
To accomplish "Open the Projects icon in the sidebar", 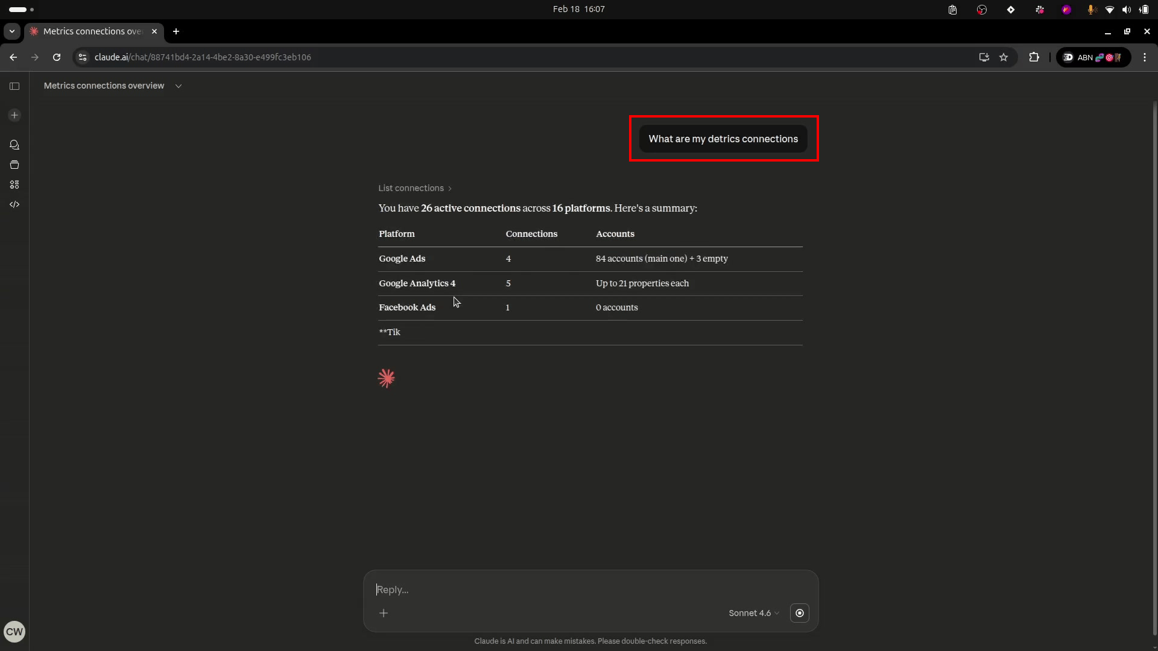I will pyautogui.click(x=14, y=165).
